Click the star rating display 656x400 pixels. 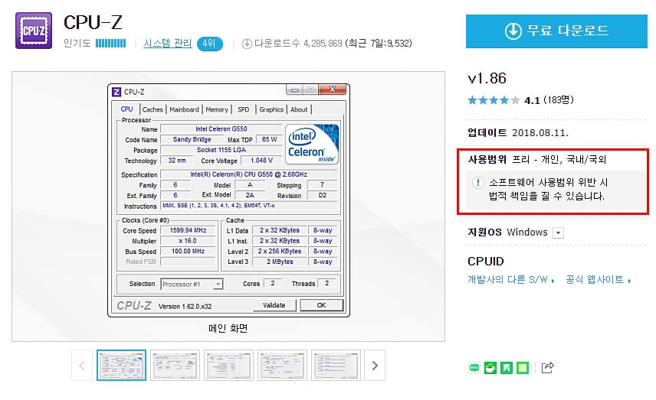pyautogui.click(x=494, y=100)
